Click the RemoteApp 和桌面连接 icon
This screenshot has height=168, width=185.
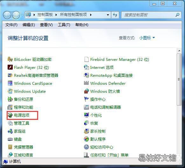click(86, 75)
